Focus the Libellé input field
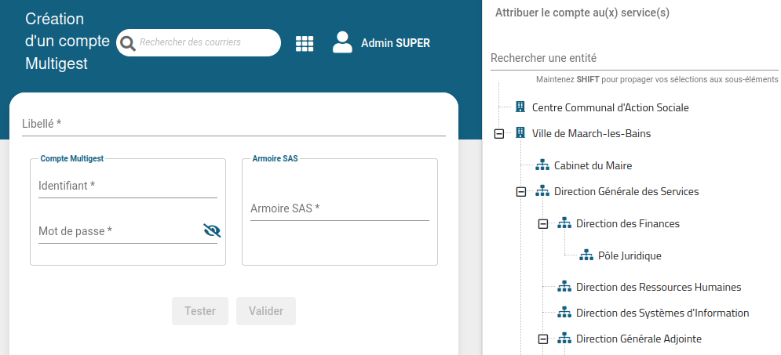This screenshot has width=781, height=355. 234,124
